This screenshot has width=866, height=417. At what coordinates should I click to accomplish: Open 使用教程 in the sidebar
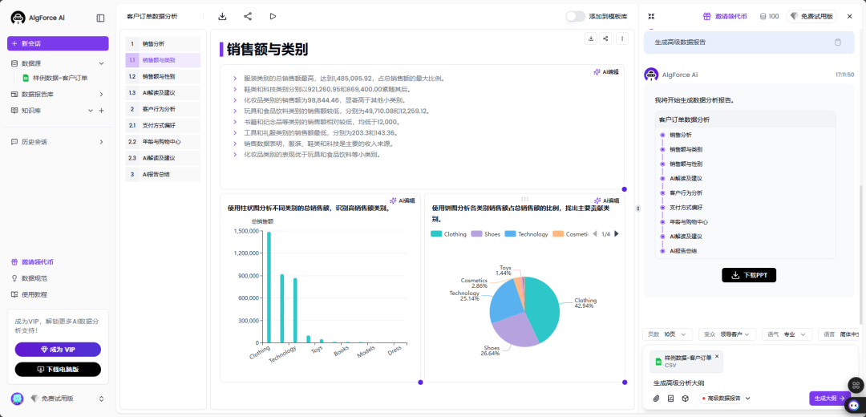point(30,294)
